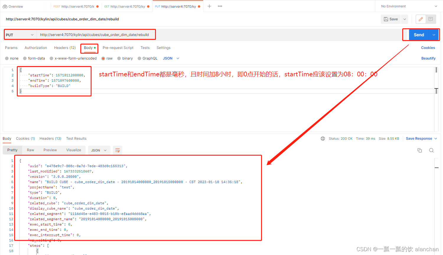Screen dimensions: 443x255
Task: Select the PUT request tab
Action: tap(178, 6)
